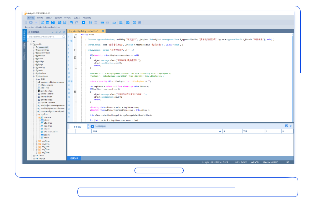The width and height of the screenshot is (321, 214).
Task: Select the attribute tree item
Action: [x=42, y=56]
